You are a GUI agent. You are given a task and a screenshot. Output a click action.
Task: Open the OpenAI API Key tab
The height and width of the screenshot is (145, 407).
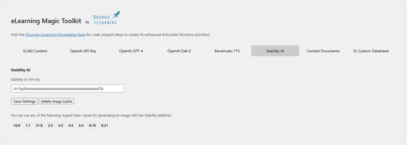[x=83, y=51]
